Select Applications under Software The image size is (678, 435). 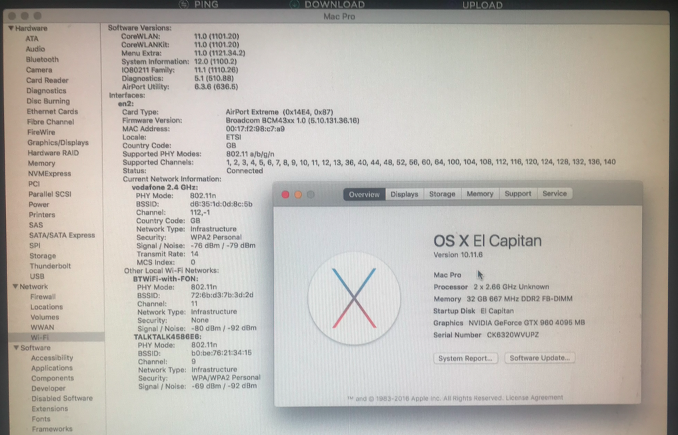point(52,368)
